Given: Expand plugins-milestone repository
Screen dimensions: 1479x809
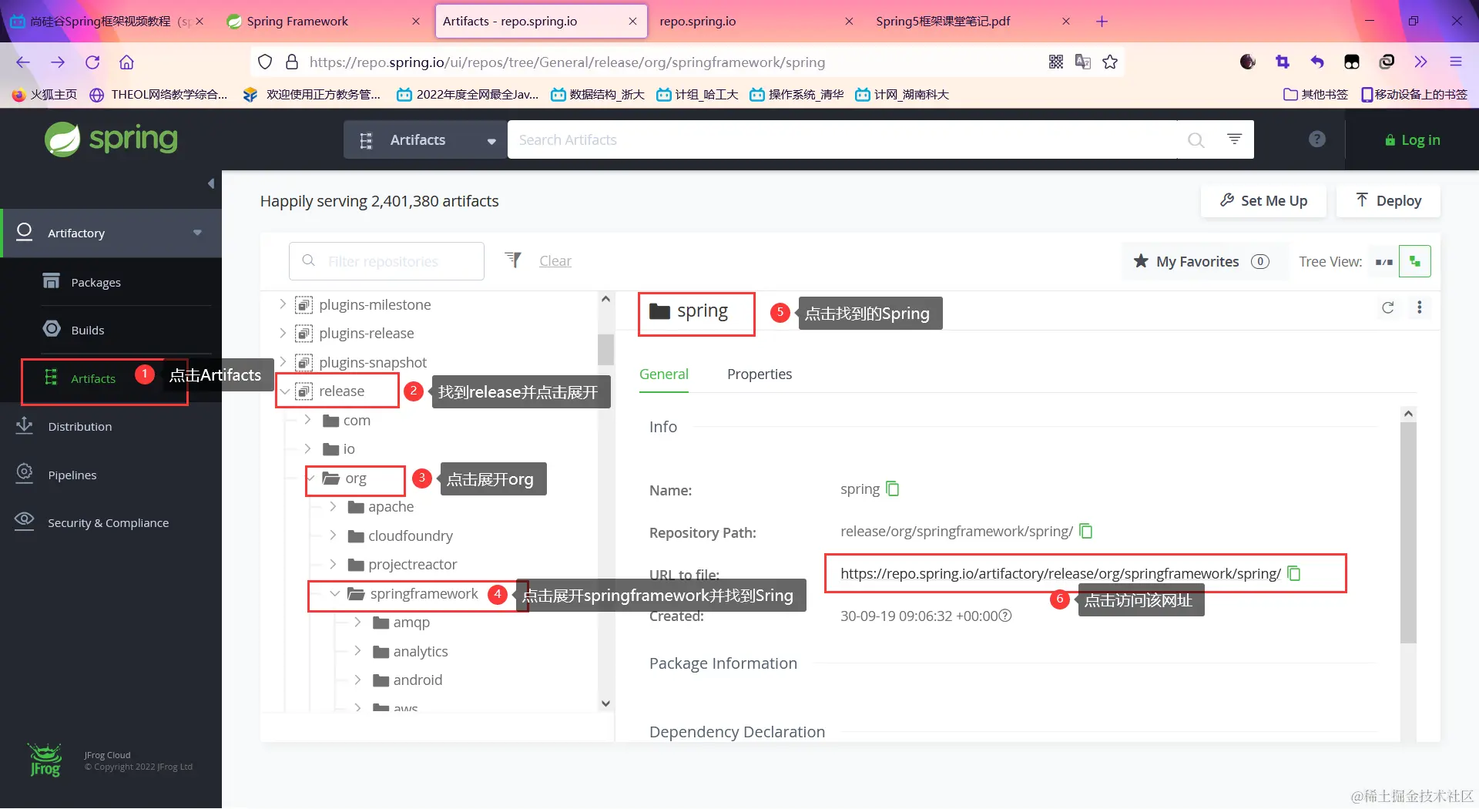Looking at the screenshot, I should [283, 304].
